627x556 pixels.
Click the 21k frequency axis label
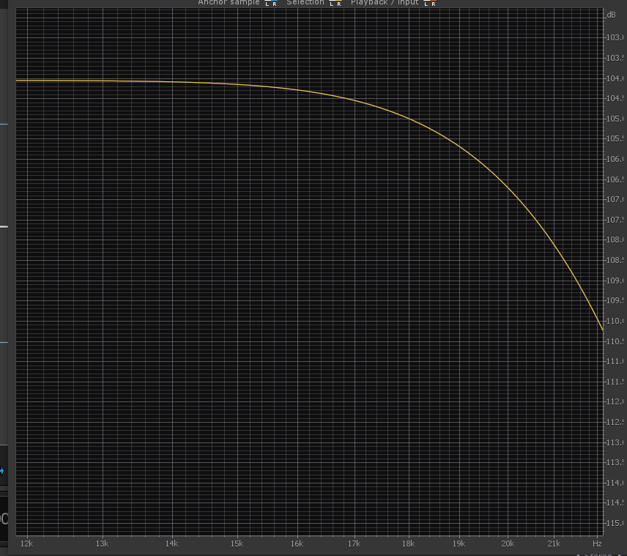click(x=554, y=544)
